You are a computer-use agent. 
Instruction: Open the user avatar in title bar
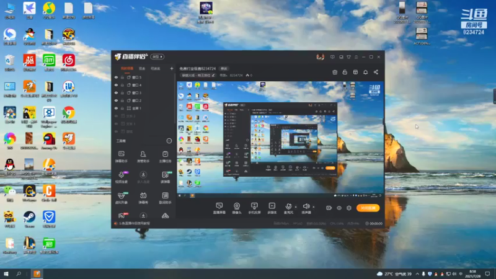click(320, 57)
